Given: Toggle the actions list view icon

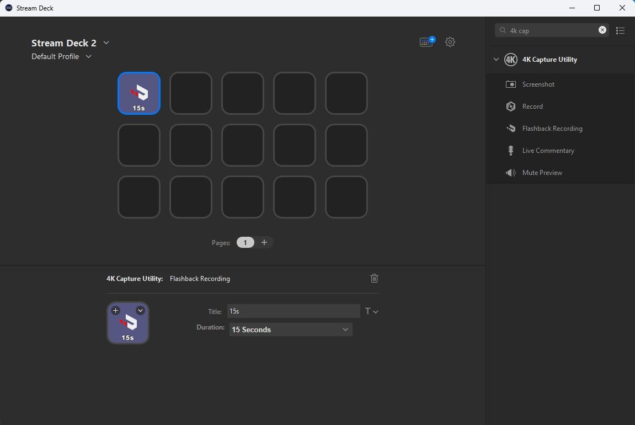Looking at the screenshot, I should (x=621, y=31).
